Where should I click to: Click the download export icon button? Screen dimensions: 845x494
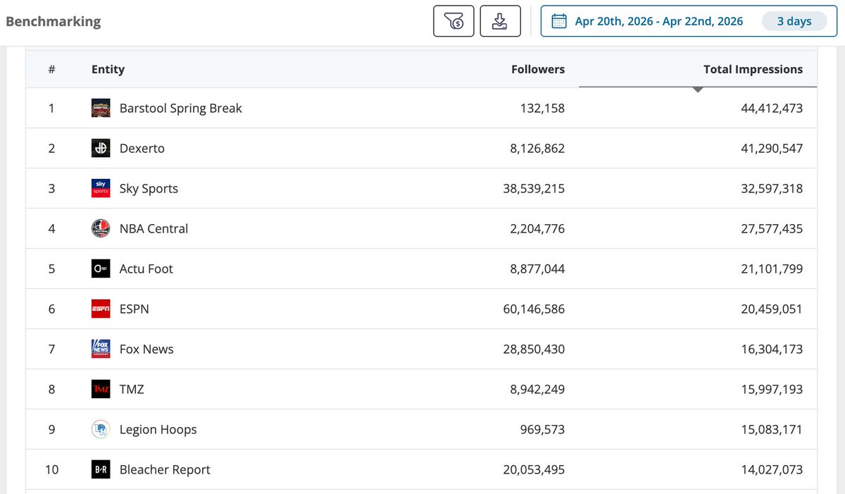point(500,21)
